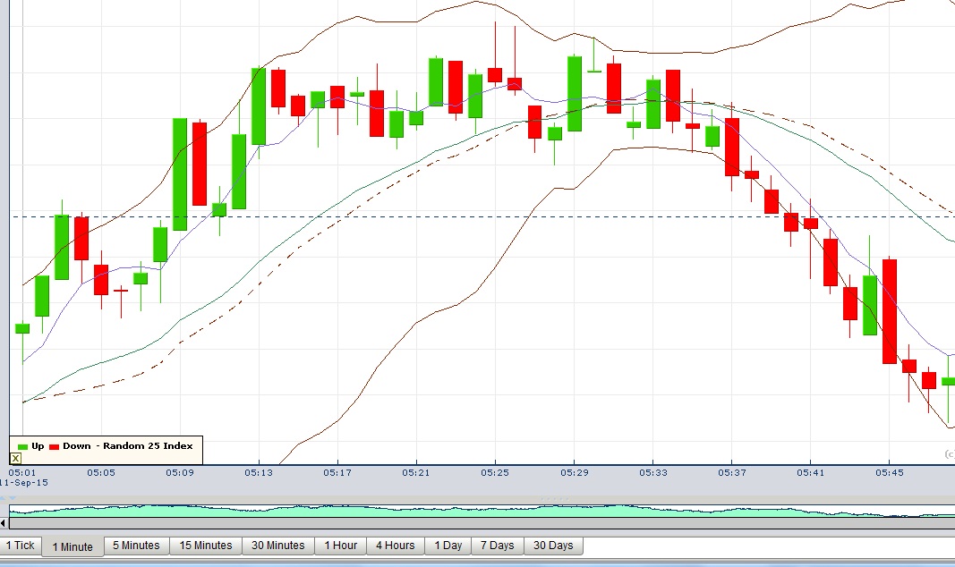
Task: Click the overview navigator strip below the chart
Action: tap(482, 511)
